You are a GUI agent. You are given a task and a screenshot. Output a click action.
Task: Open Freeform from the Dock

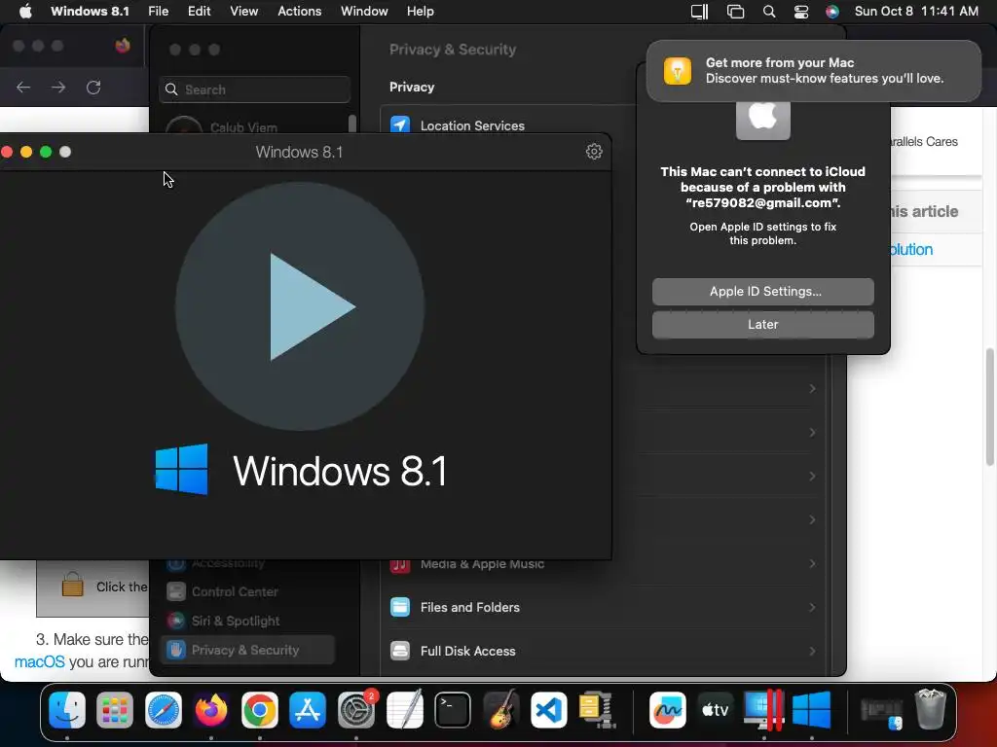667,709
